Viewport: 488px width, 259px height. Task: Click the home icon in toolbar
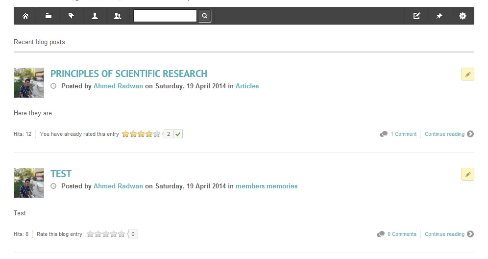(25, 16)
